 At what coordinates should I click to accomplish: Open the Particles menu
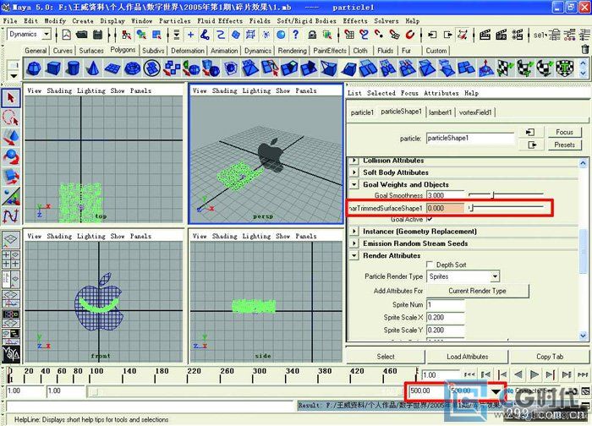174,21
